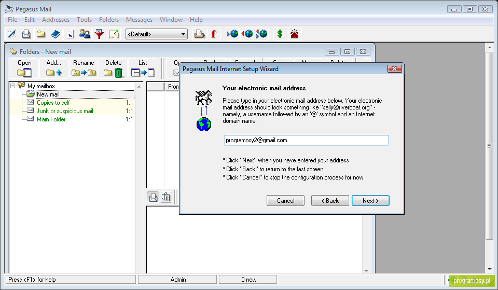498x290 pixels.
Task: Click the distribution lists document icon
Action: pyautogui.click(x=70, y=34)
